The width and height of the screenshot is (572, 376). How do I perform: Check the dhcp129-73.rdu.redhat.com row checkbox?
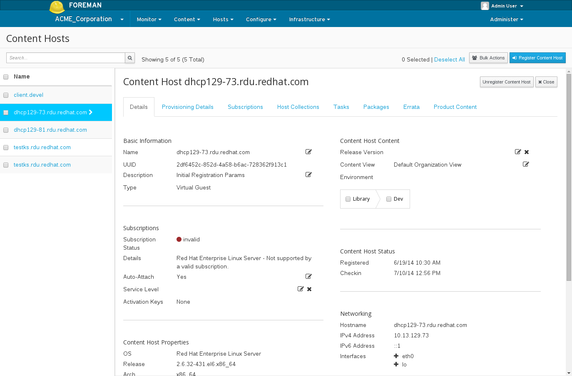[x=6, y=113]
